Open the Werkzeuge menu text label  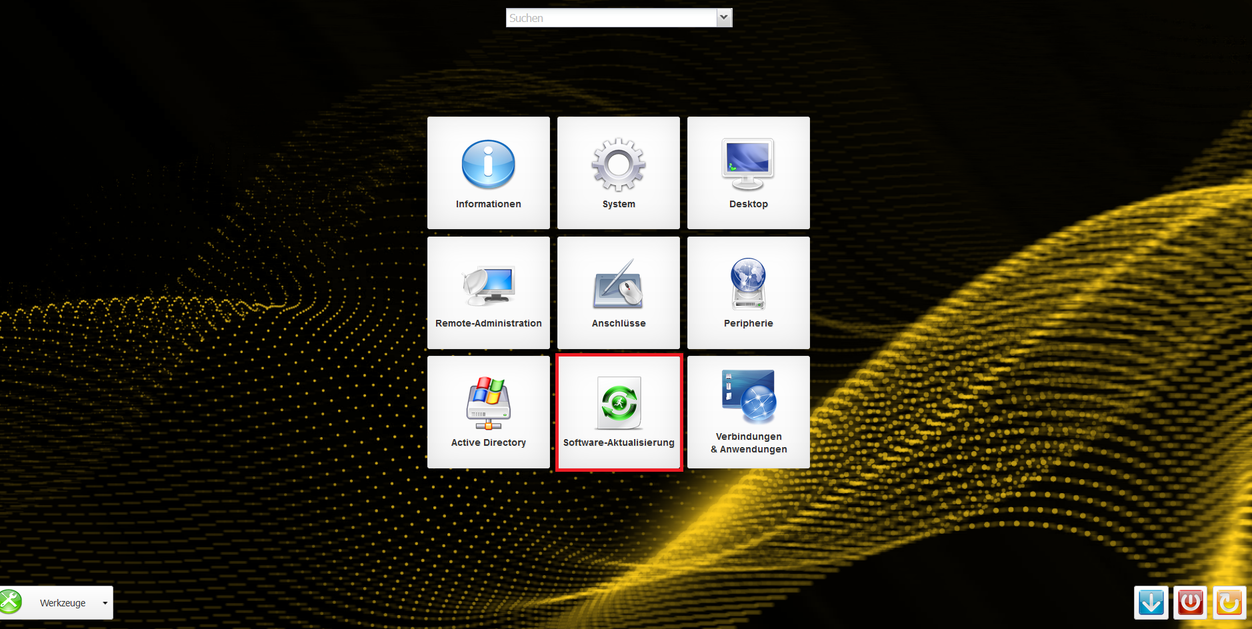tap(63, 603)
